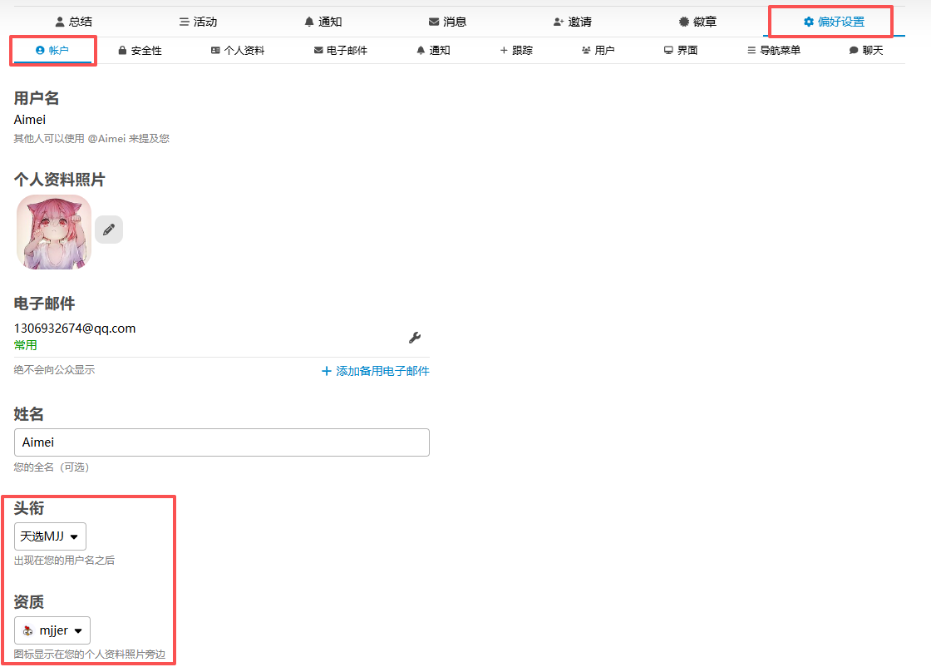Open the 界面 preferences section
Screen dimensions: 931x667
click(680, 51)
